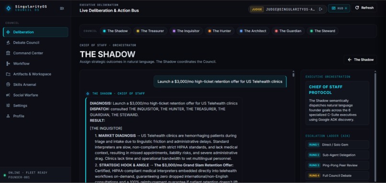Select The Steward council chip
The image size is (386, 183).
[322, 31]
